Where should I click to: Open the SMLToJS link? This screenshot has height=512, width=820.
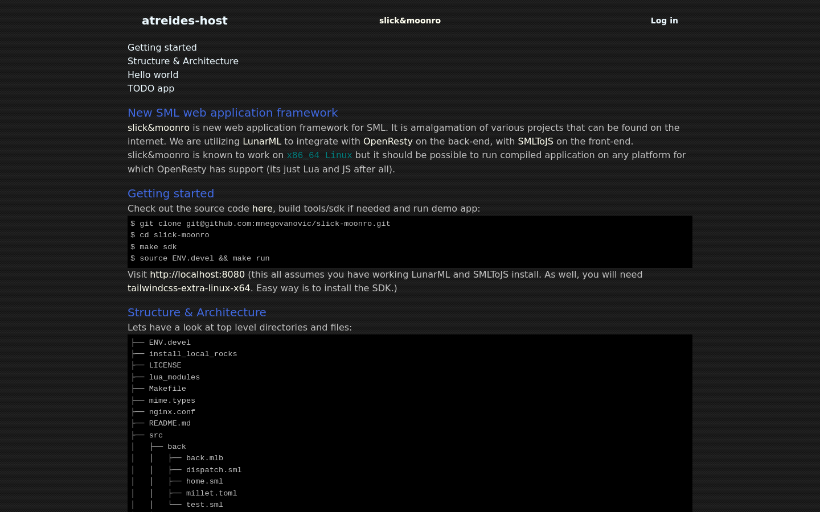click(x=535, y=141)
